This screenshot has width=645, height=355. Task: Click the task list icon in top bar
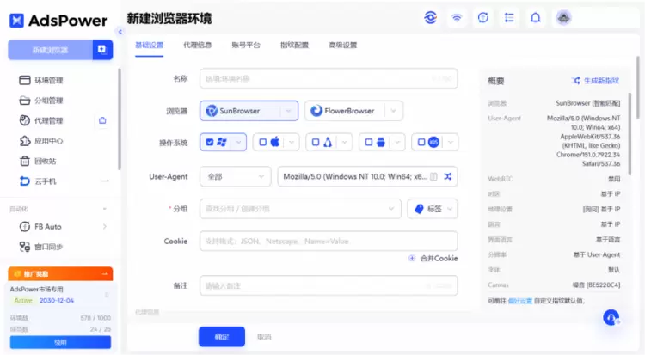click(x=509, y=18)
